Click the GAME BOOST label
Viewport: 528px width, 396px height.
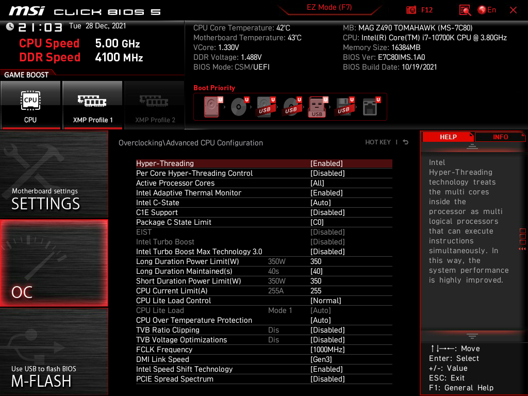[x=26, y=75]
